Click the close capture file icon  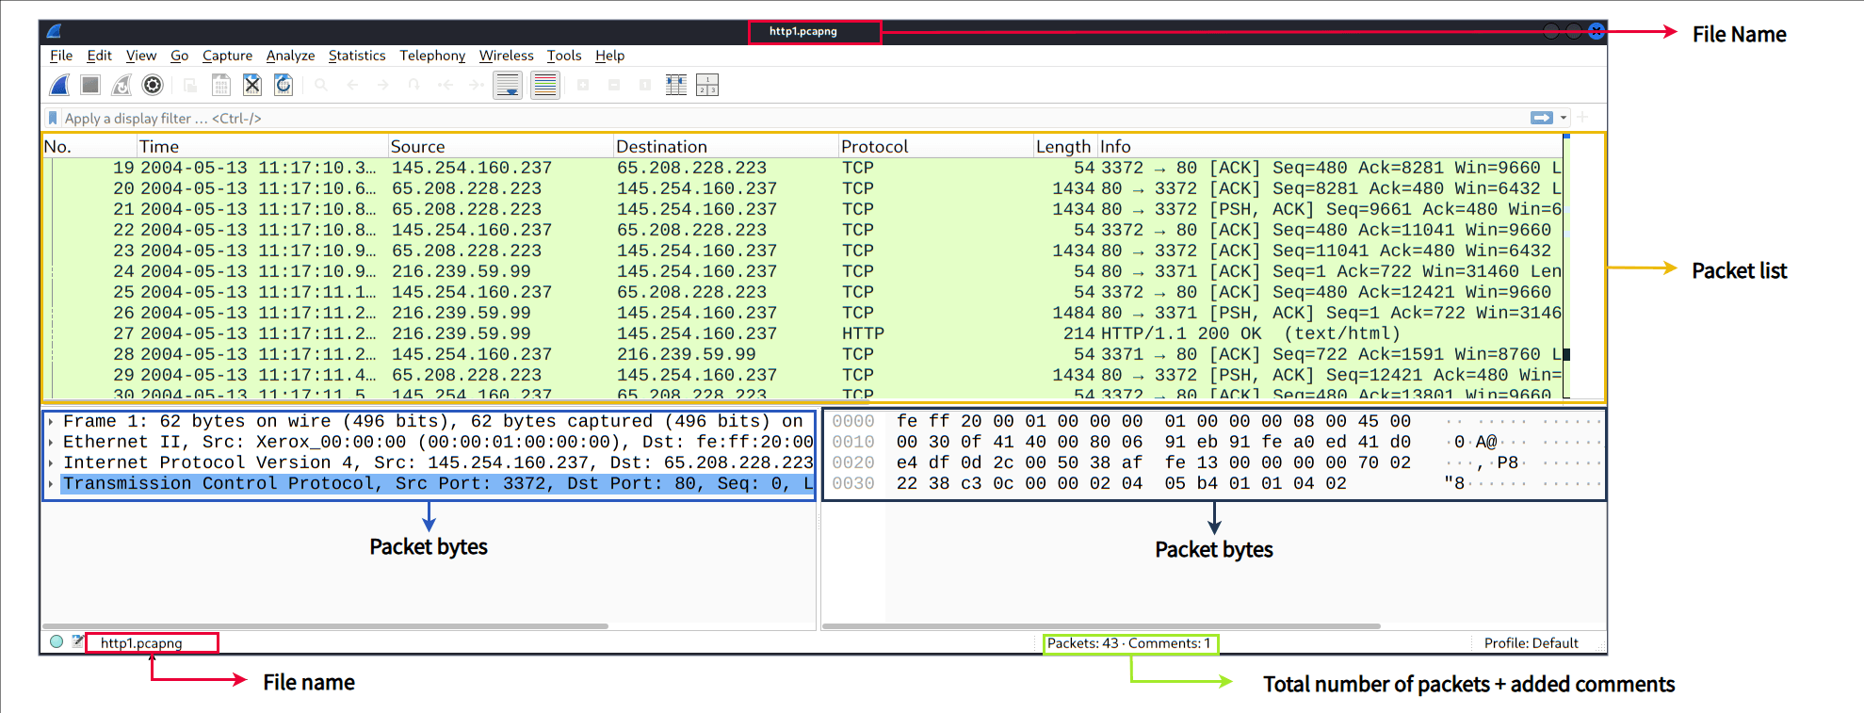pos(252,86)
